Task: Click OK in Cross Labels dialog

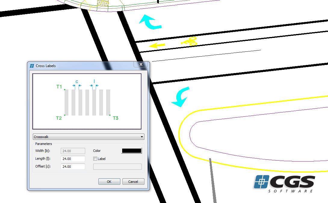Action: (x=109, y=181)
